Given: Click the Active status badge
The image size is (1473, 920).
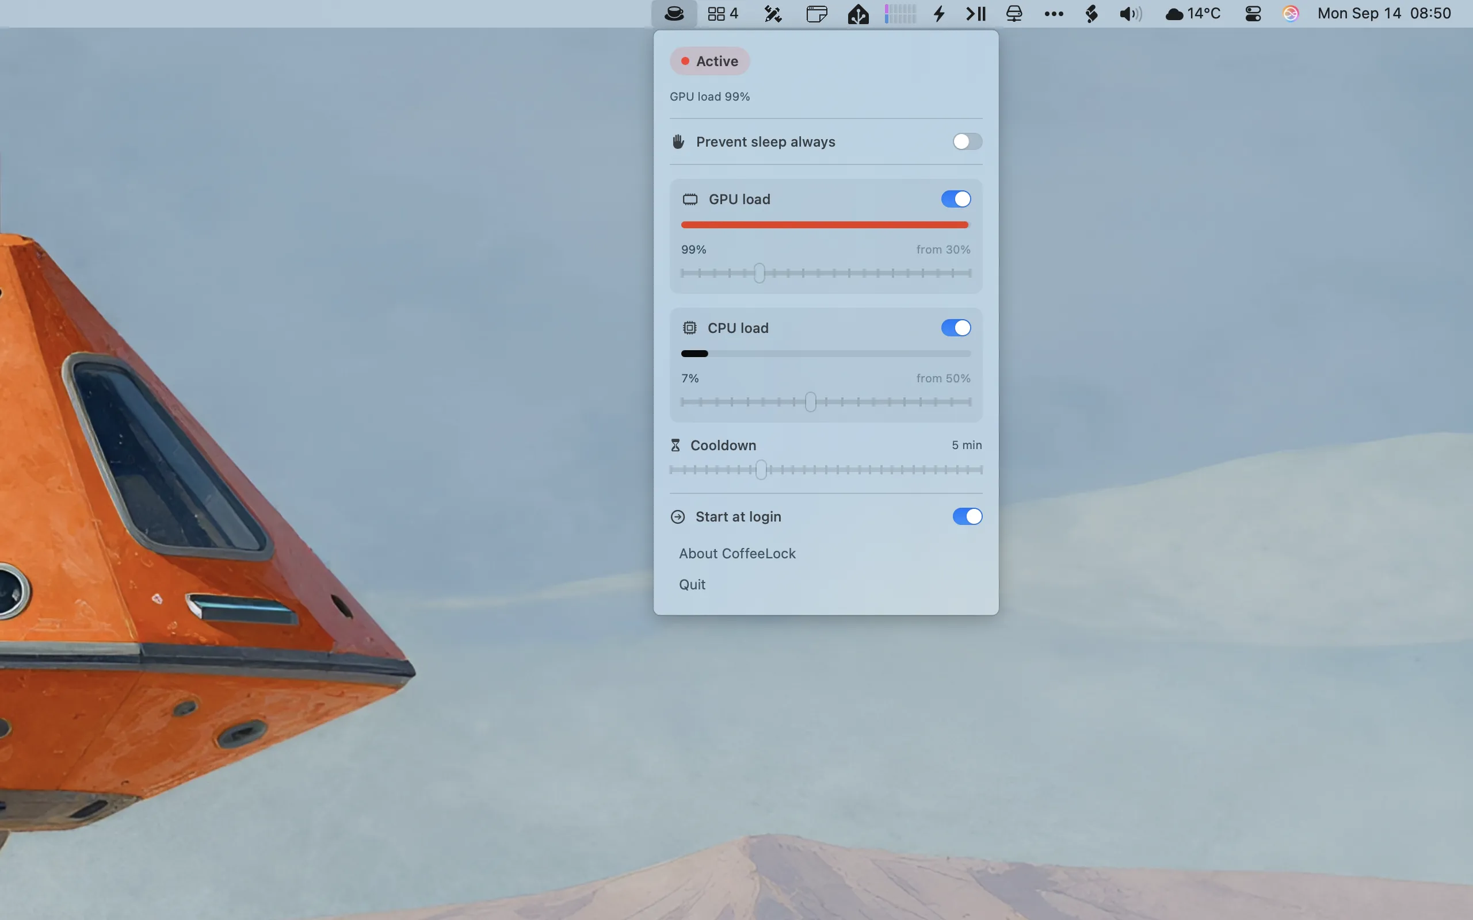Looking at the screenshot, I should point(709,61).
